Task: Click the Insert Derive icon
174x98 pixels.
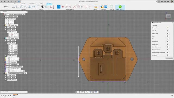Action: click(x=102, y=7)
